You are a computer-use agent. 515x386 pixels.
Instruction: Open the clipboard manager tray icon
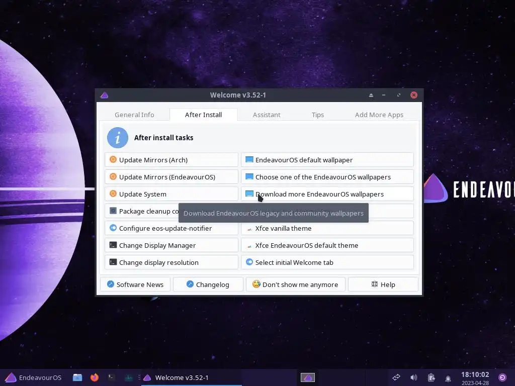(x=431, y=377)
